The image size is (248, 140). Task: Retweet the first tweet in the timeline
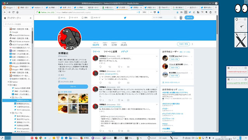[x=110, y=67]
